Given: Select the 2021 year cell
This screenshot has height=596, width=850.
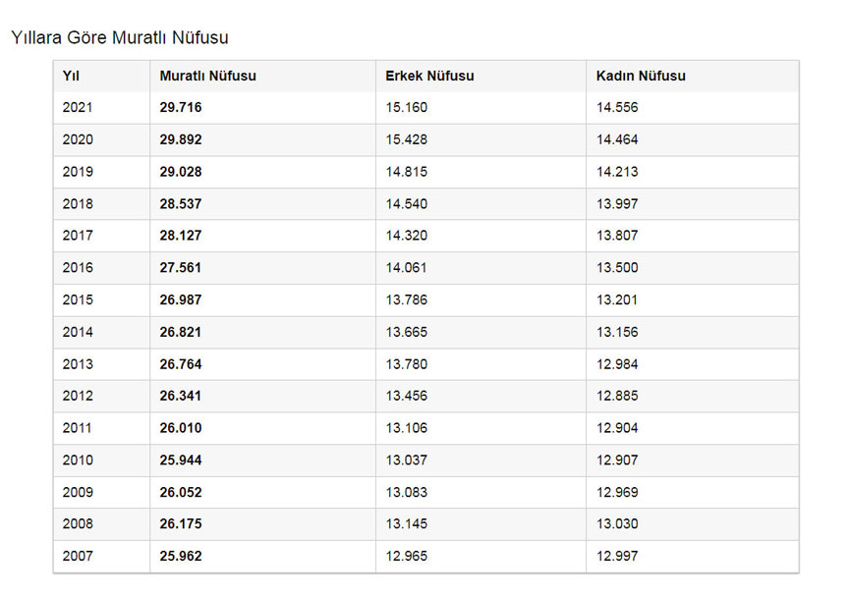Looking at the screenshot, I should pyautogui.click(x=78, y=108).
